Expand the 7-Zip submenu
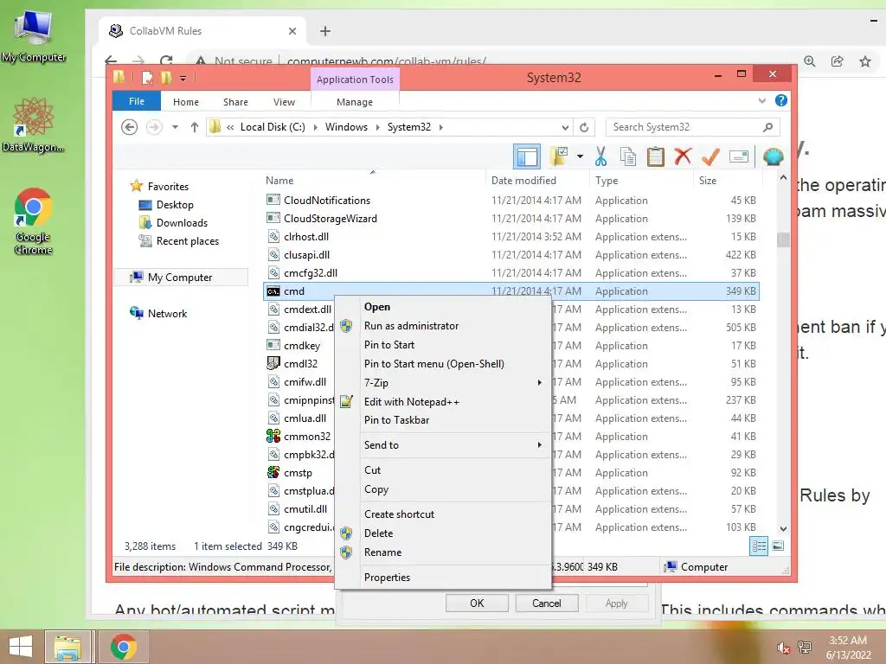 coord(540,383)
